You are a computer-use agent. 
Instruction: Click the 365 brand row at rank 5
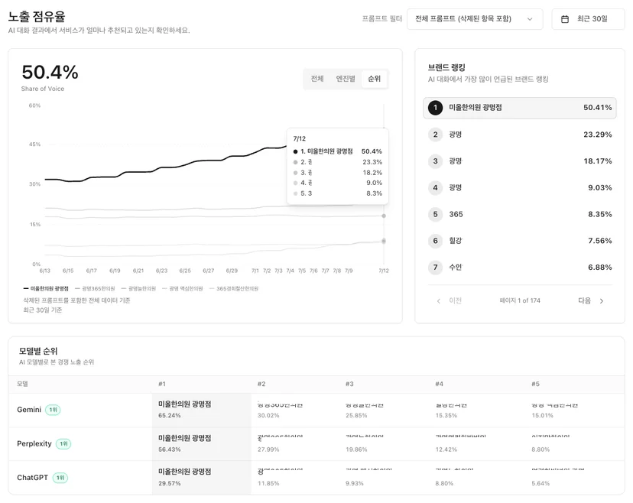[x=520, y=214]
